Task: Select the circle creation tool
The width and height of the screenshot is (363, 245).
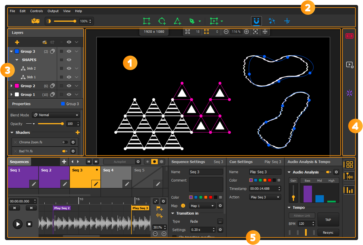Action: pos(162,21)
